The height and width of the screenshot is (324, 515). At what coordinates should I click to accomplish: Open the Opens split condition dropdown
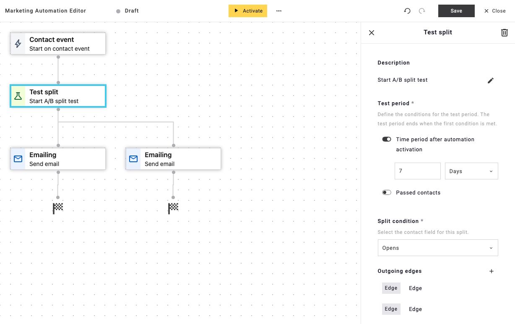coord(438,248)
